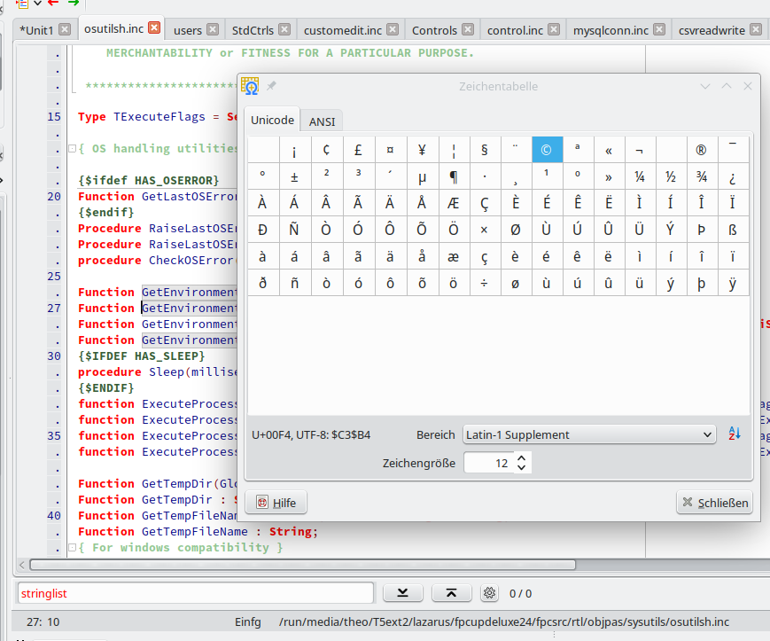Click line 27 Function keyword in editor

pyautogui.click(x=106, y=308)
